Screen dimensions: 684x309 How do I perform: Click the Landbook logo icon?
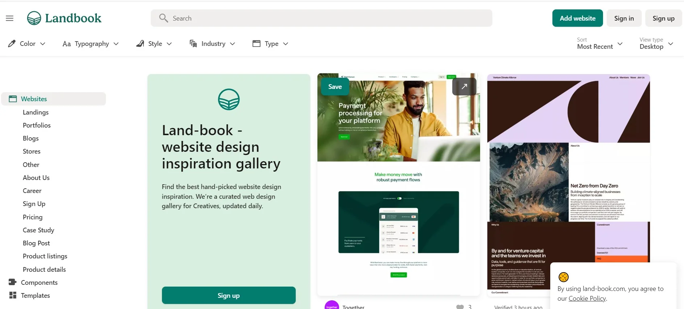tap(34, 18)
